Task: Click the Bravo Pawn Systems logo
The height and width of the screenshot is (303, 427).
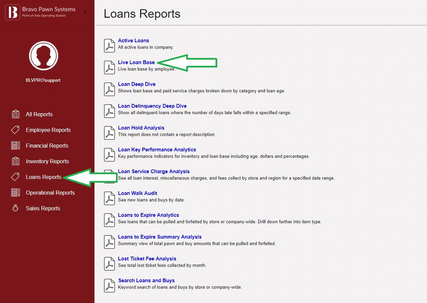Action: coord(40,12)
